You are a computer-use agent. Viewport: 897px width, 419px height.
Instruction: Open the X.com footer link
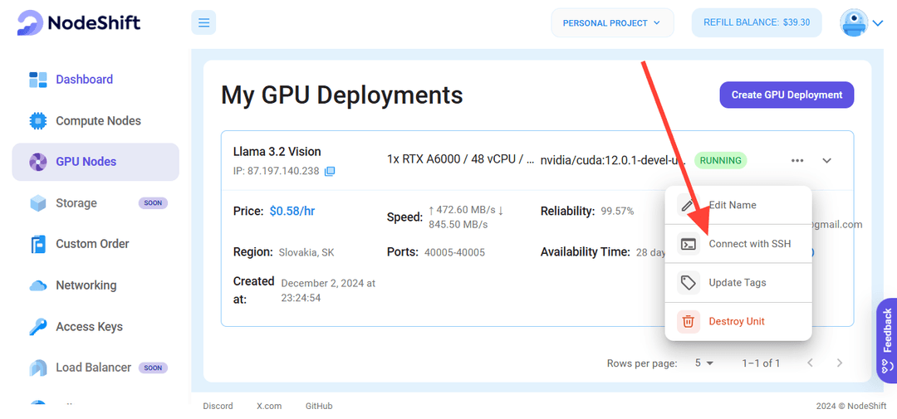(269, 406)
